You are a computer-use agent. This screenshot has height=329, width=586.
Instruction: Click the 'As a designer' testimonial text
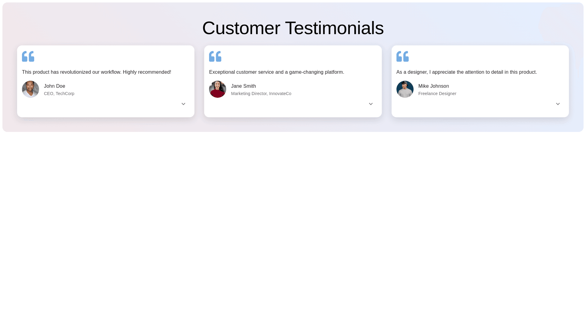coord(466,72)
